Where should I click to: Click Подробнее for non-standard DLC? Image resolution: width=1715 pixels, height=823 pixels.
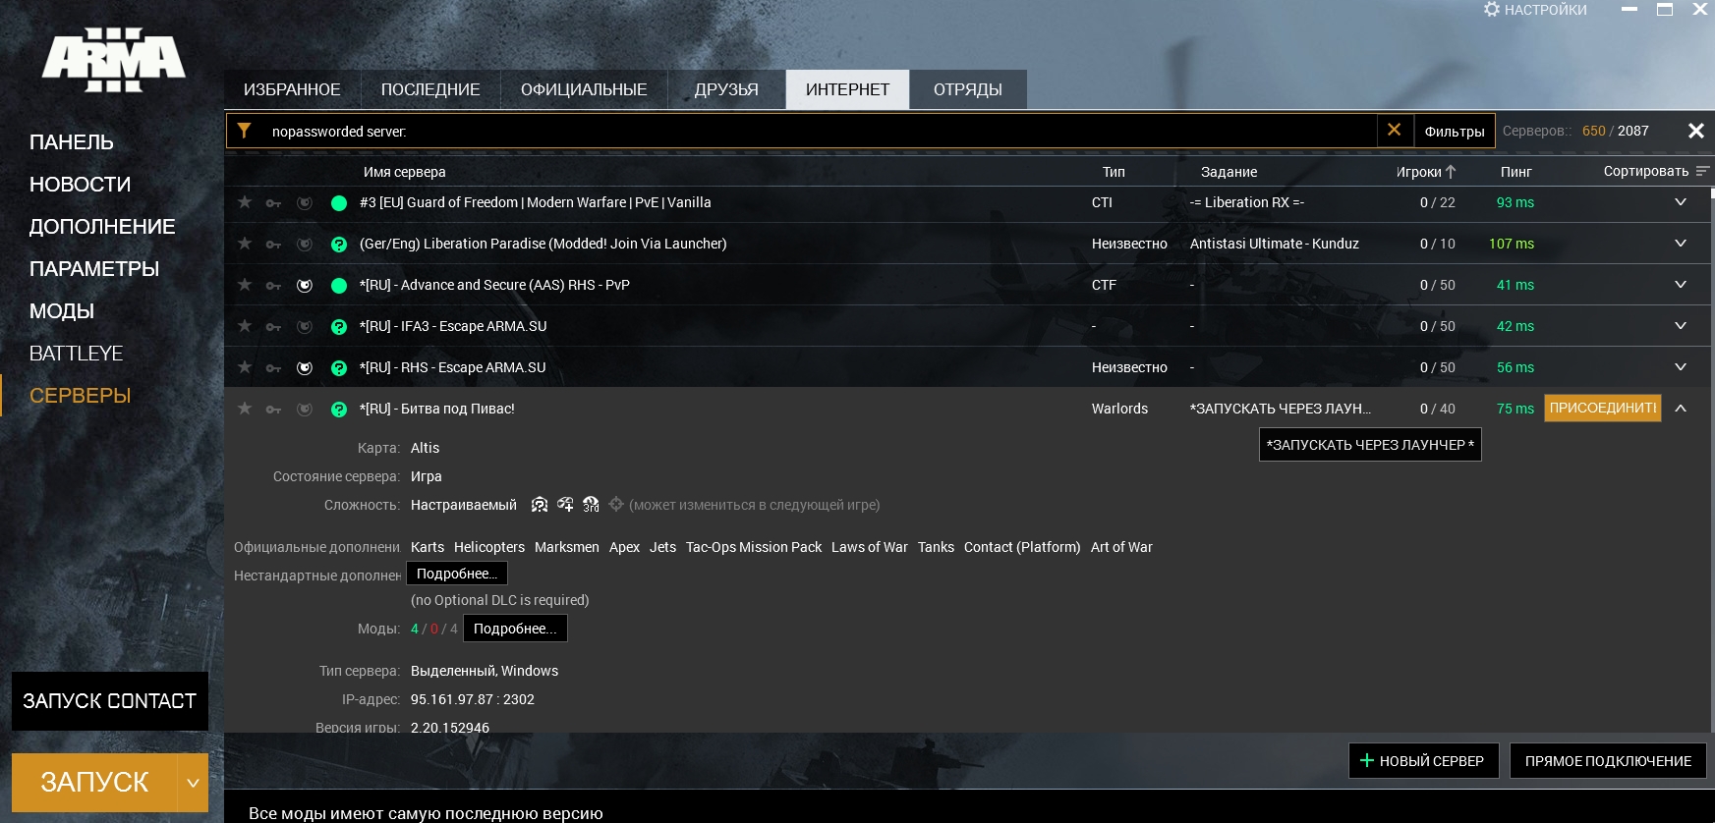(457, 574)
